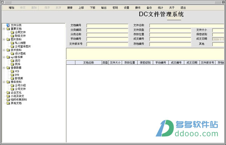226x145 pixels.
Task: Select the 企业文化 tree item
Action: click(16, 92)
